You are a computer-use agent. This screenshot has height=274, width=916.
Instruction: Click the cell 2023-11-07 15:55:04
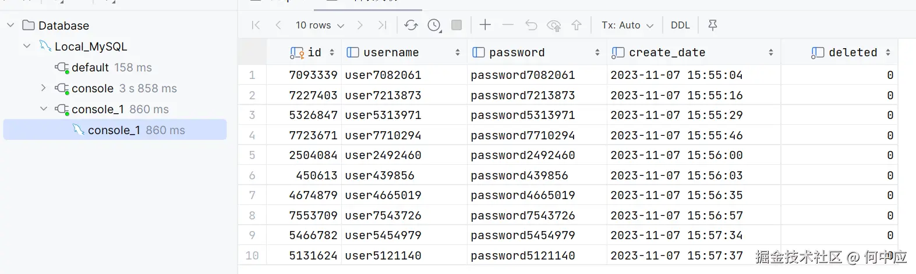coord(694,75)
